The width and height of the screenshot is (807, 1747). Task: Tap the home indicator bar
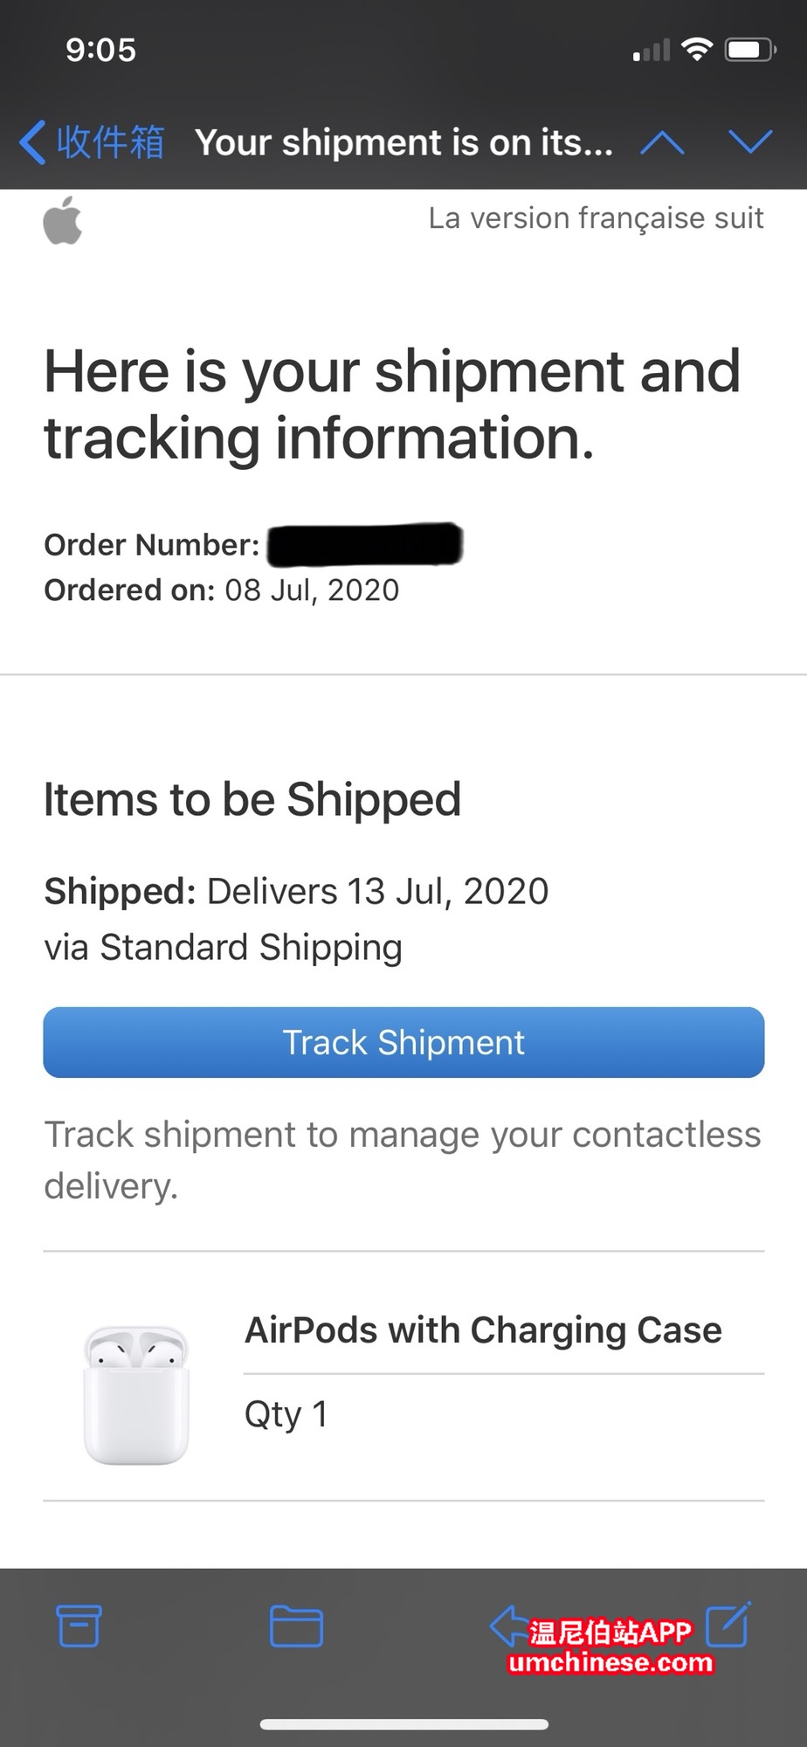point(403,1724)
